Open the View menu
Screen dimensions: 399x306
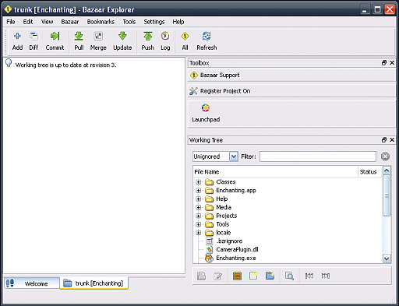pos(47,22)
